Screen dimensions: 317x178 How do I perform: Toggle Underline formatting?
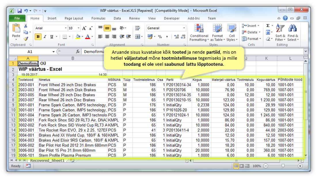coord(52,37)
